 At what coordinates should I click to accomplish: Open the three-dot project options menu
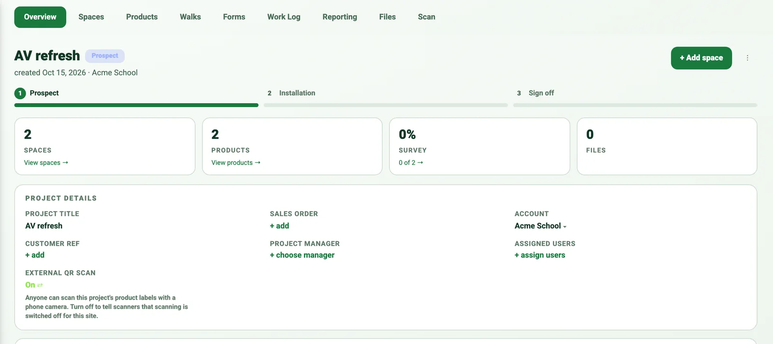[747, 58]
